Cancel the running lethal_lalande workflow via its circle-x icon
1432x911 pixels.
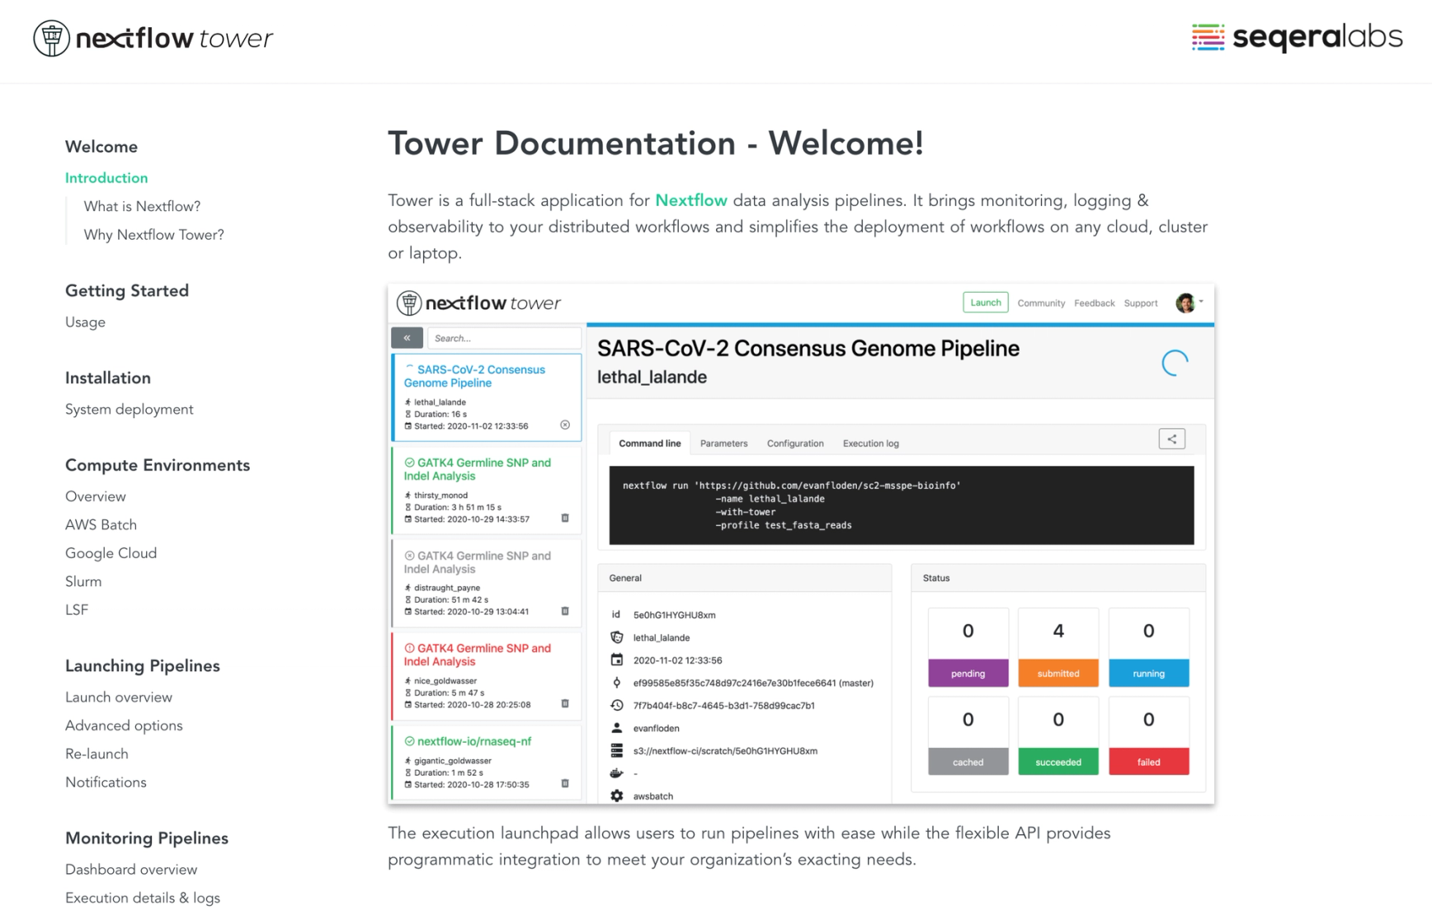tap(565, 425)
